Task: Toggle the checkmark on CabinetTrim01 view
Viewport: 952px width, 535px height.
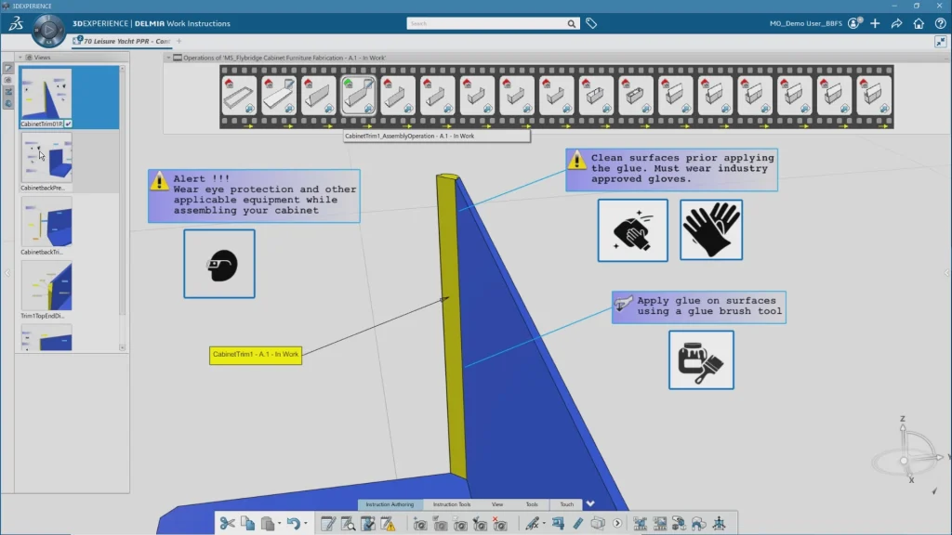Action: point(69,124)
